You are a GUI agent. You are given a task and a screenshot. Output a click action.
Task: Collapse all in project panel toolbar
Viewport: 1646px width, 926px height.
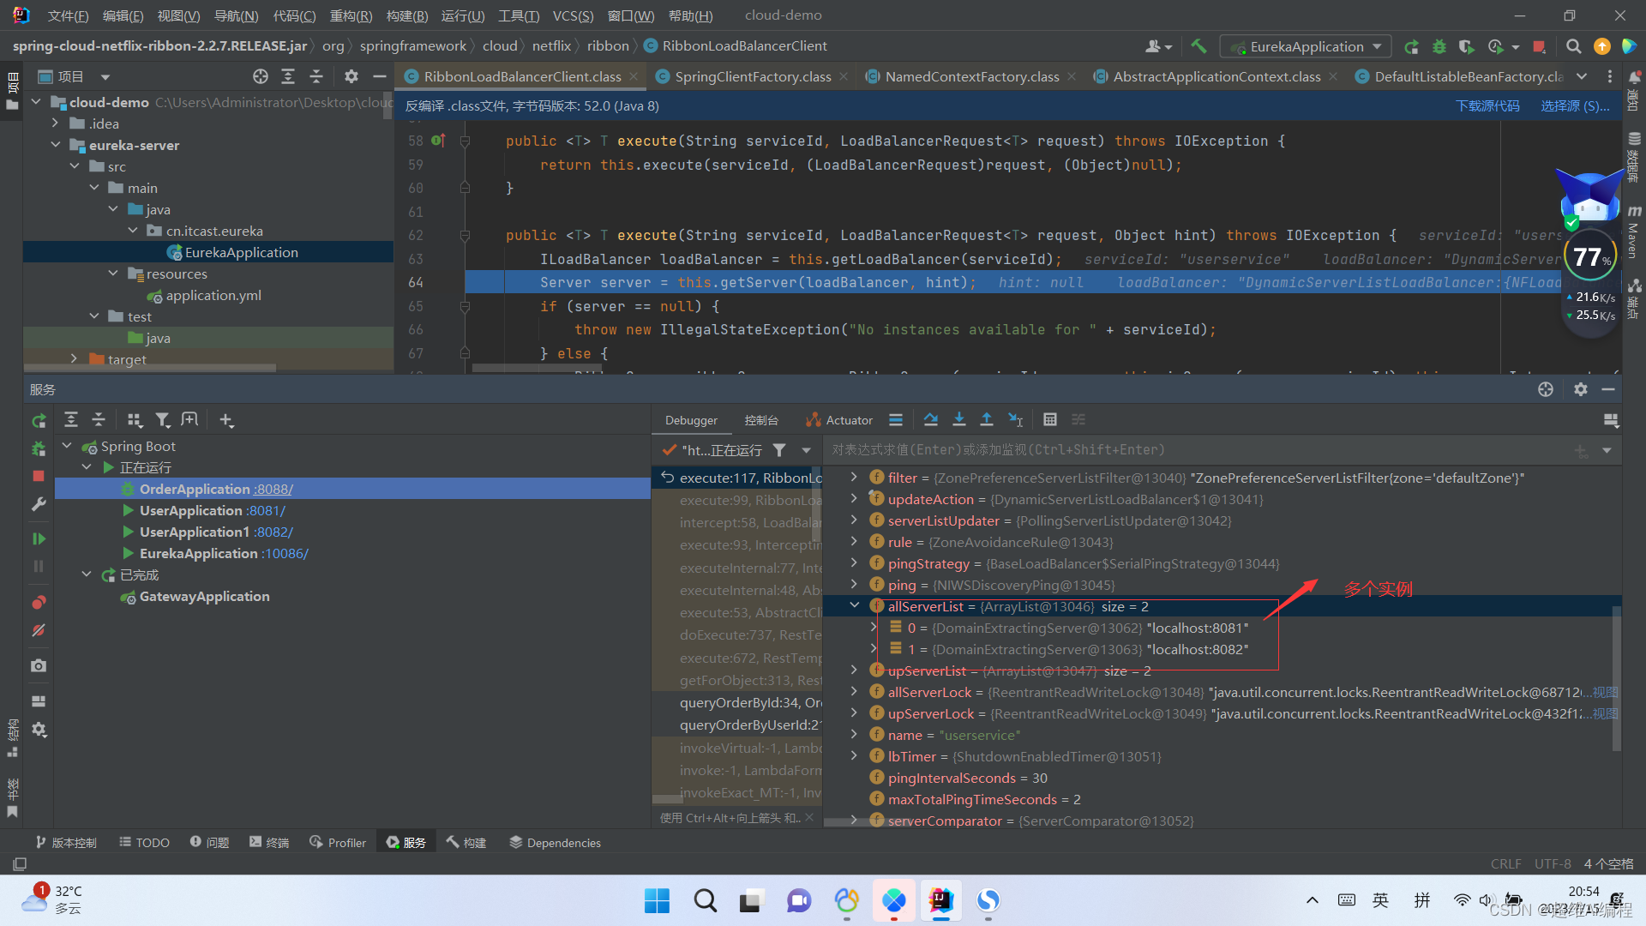316,76
